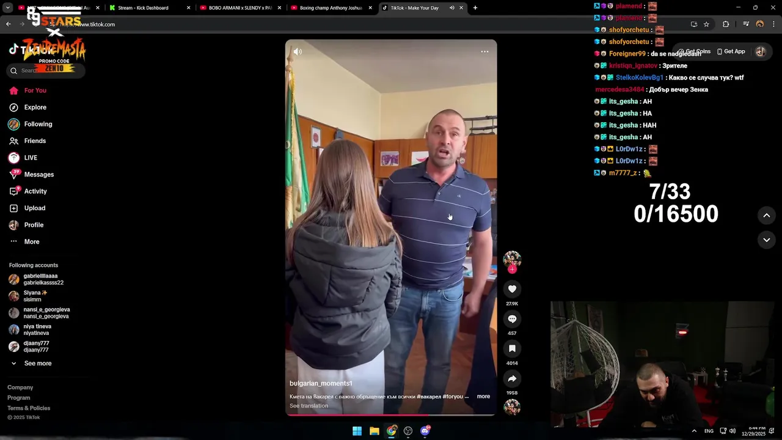Open Chrome from the taskbar
782x440 pixels.
[x=392, y=431]
